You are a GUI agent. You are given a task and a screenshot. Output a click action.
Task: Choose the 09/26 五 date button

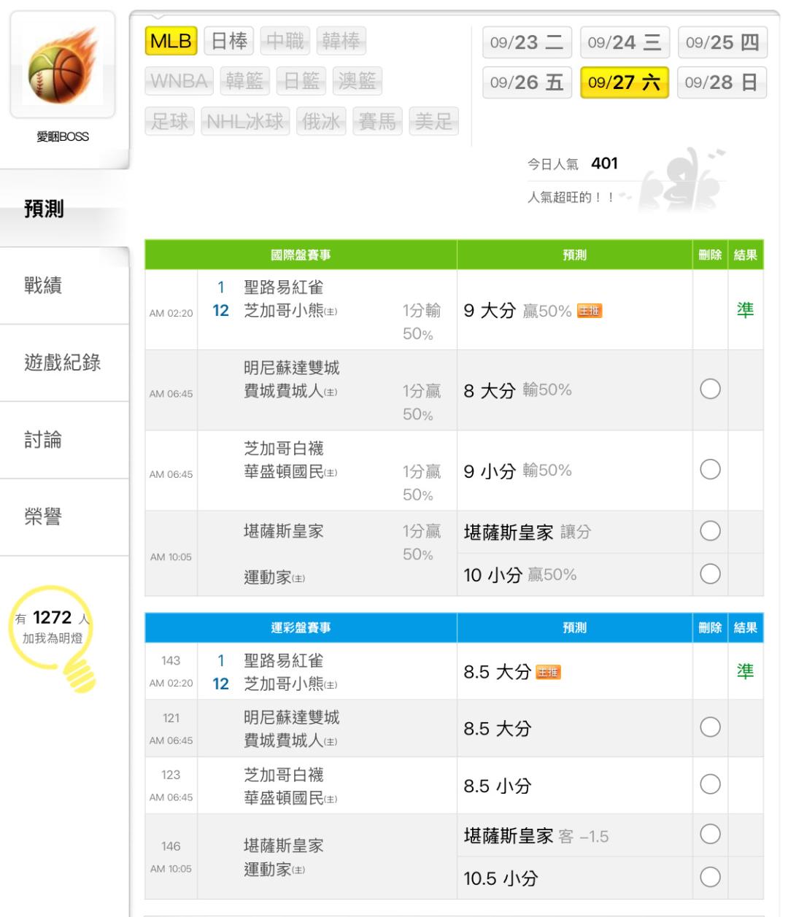(526, 82)
